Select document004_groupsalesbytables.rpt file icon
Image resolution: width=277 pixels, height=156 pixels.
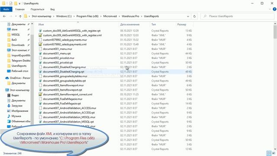(40, 81)
